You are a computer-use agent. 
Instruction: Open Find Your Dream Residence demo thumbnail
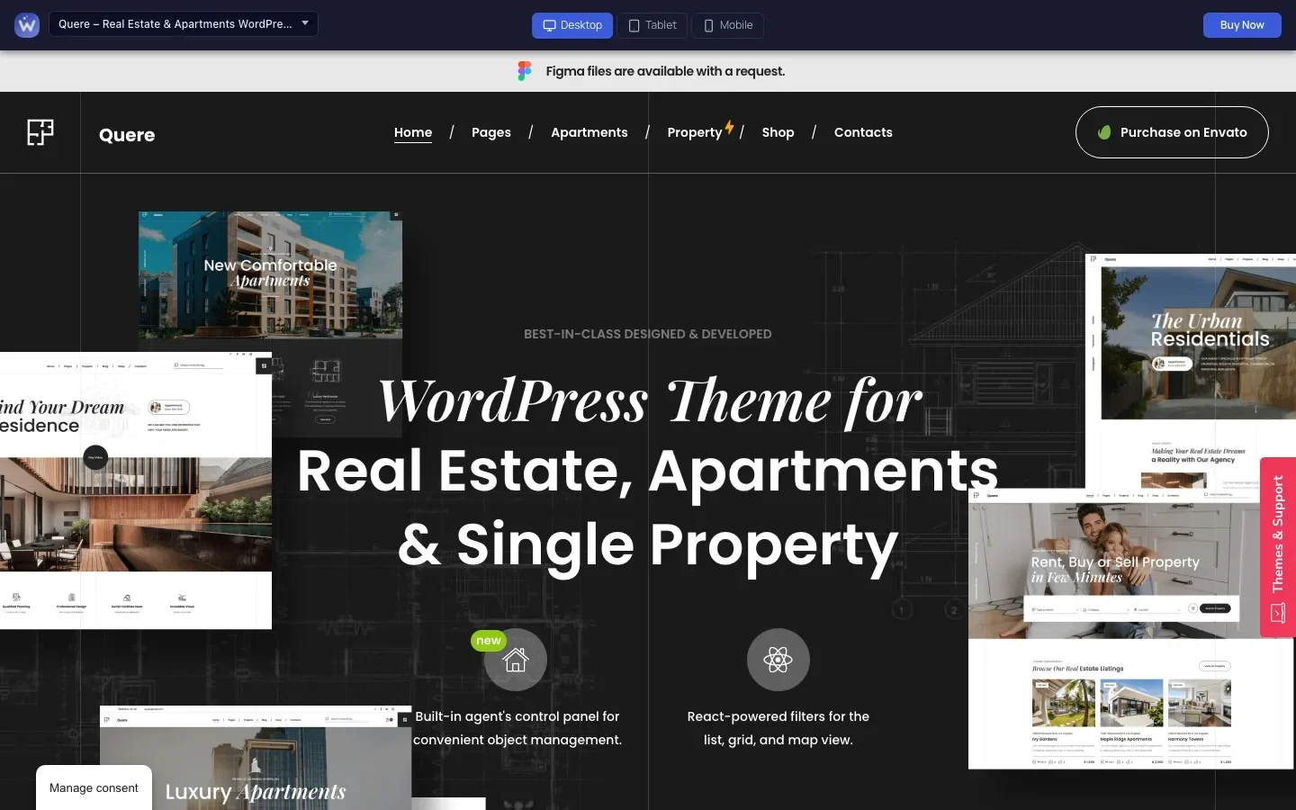coord(136,490)
